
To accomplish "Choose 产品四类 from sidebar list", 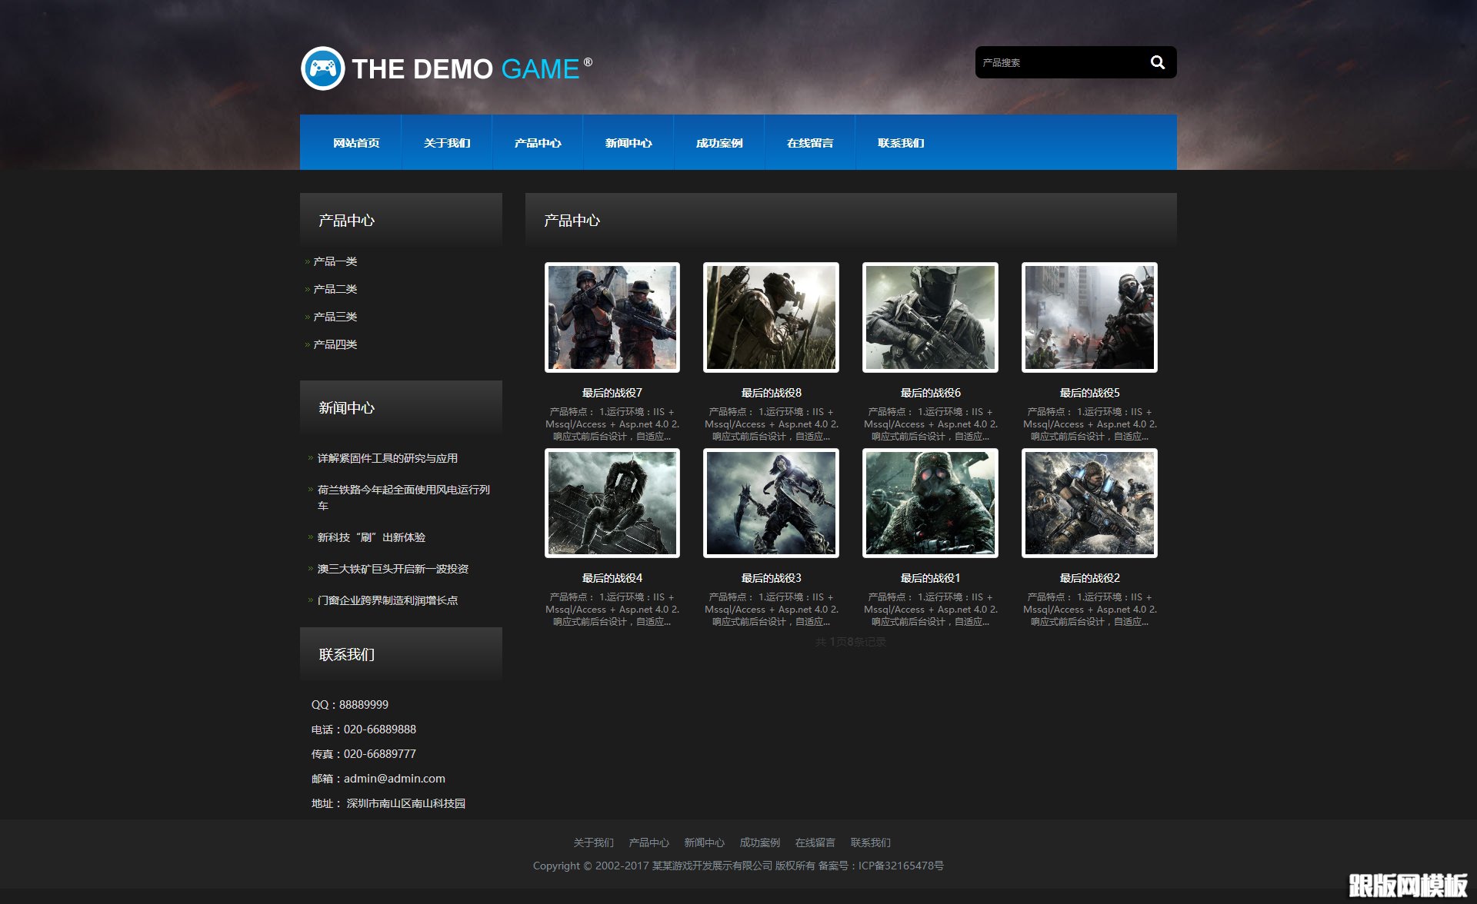I will point(335,344).
